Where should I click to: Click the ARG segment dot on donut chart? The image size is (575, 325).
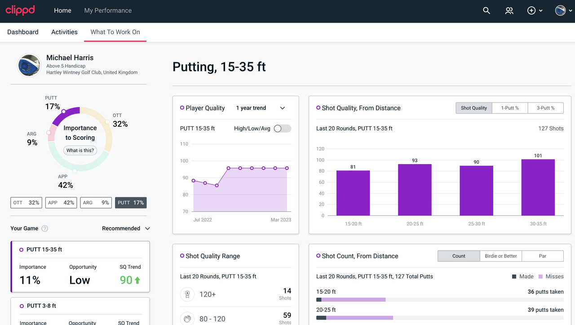[49, 133]
